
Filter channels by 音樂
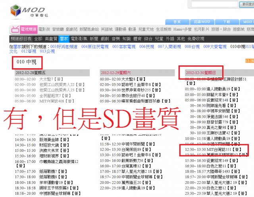pyautogui.click(x=116, y=39)
